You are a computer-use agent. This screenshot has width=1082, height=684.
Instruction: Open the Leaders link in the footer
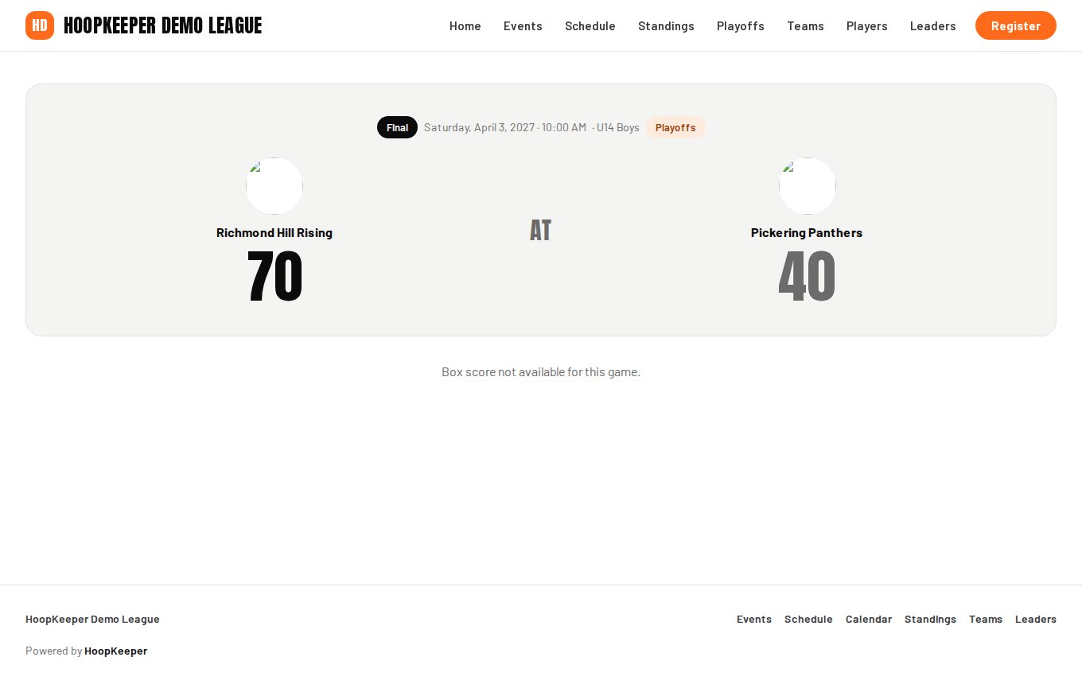pos(1036,619)
